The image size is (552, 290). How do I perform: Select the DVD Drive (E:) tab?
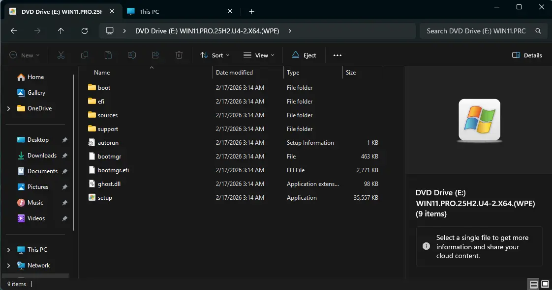[x=61, y=12]
